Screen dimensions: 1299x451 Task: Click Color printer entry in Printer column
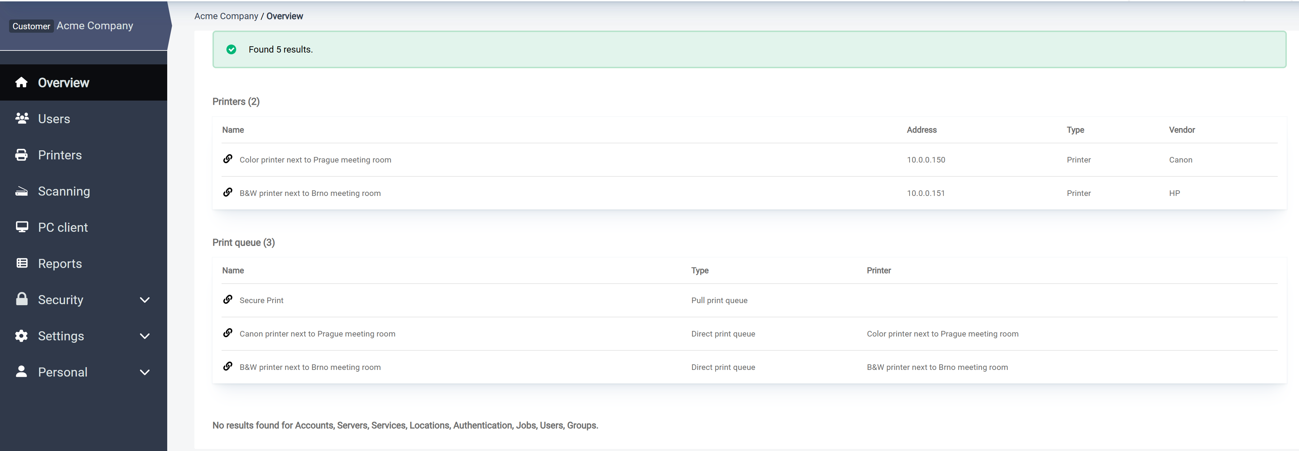click(942, 334)
